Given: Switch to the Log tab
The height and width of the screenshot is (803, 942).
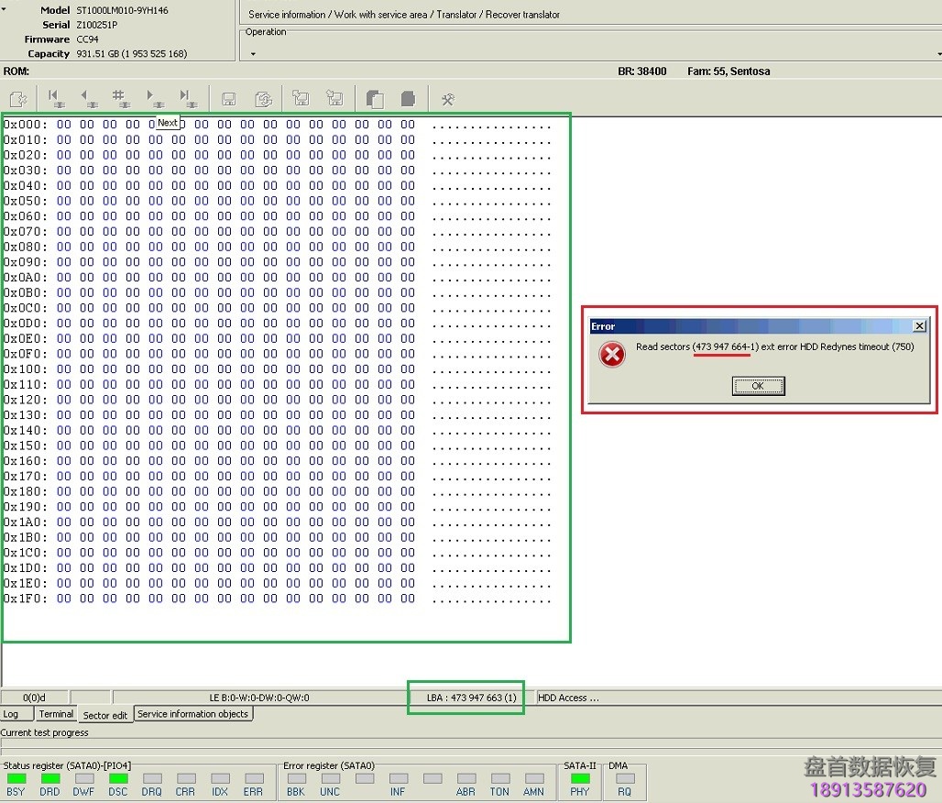Looking at the screenshot, I should coord(11,714).
